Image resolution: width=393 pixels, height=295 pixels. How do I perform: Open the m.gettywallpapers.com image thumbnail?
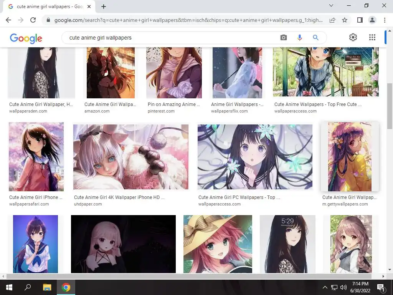(350, 157)
